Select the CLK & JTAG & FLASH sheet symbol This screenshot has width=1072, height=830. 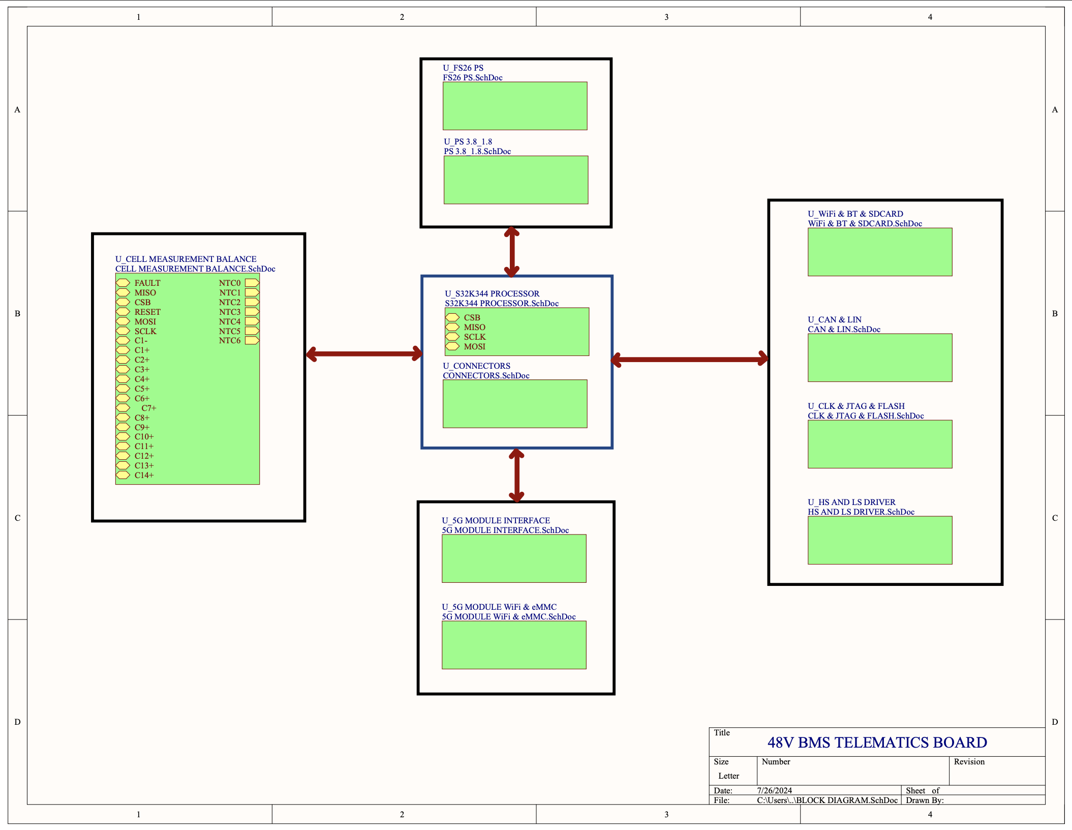click(880, 444)
